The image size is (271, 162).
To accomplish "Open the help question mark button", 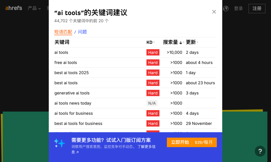I will pyautogui.click(x=260, y=151).
